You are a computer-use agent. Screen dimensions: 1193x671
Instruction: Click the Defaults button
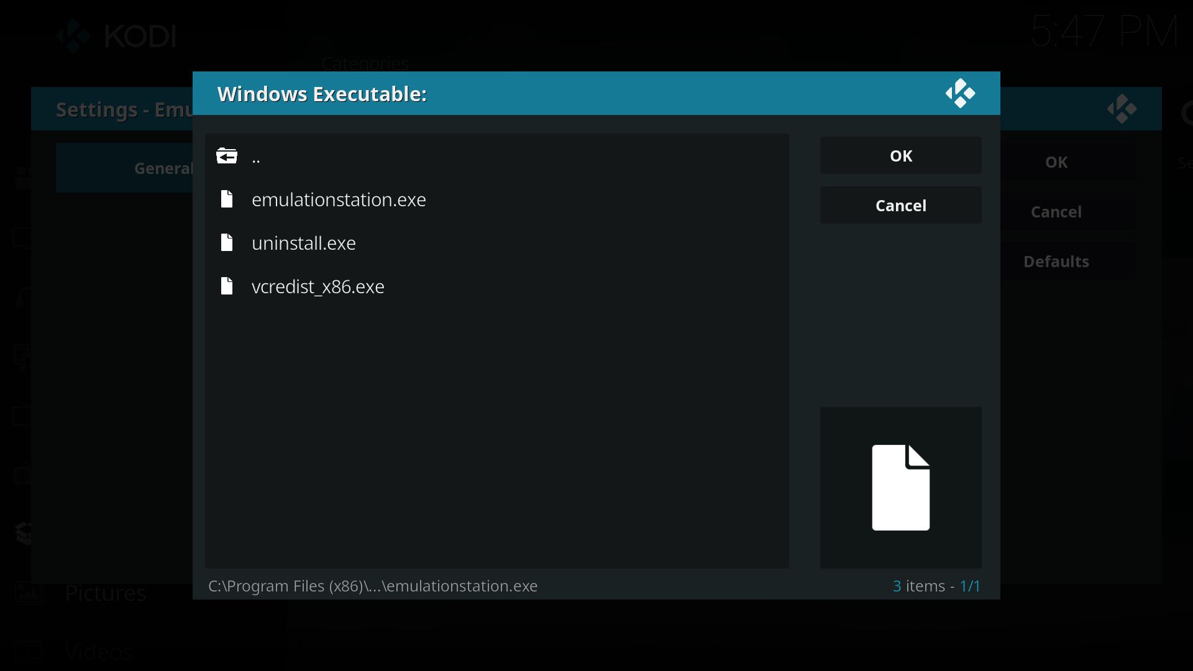coord(1056,262)
